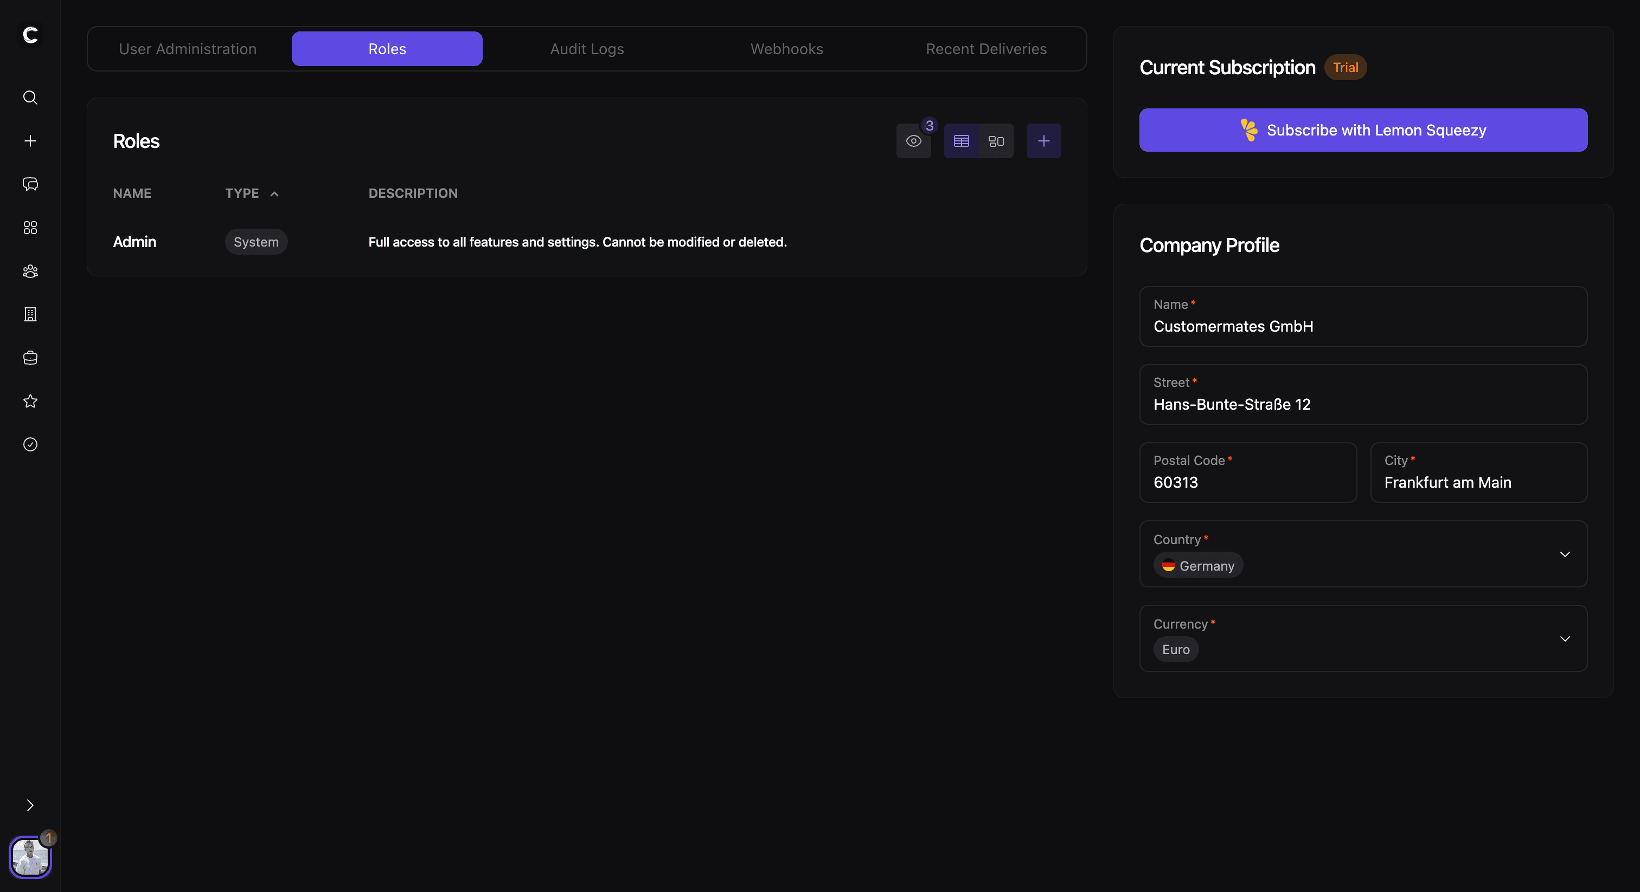Switch to Webhooks tab
The height and width of the screenshot is (892, 1640).
click(x=786, y=49)
